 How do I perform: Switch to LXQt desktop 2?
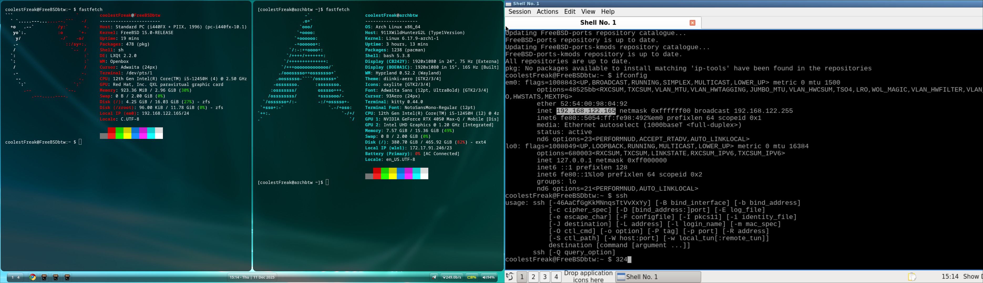click(x=533, y=276)
